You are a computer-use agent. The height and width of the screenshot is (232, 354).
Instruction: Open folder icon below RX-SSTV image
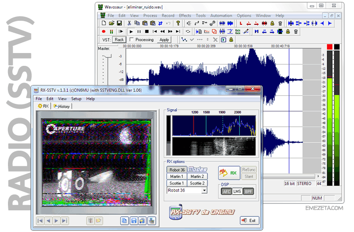99,221
